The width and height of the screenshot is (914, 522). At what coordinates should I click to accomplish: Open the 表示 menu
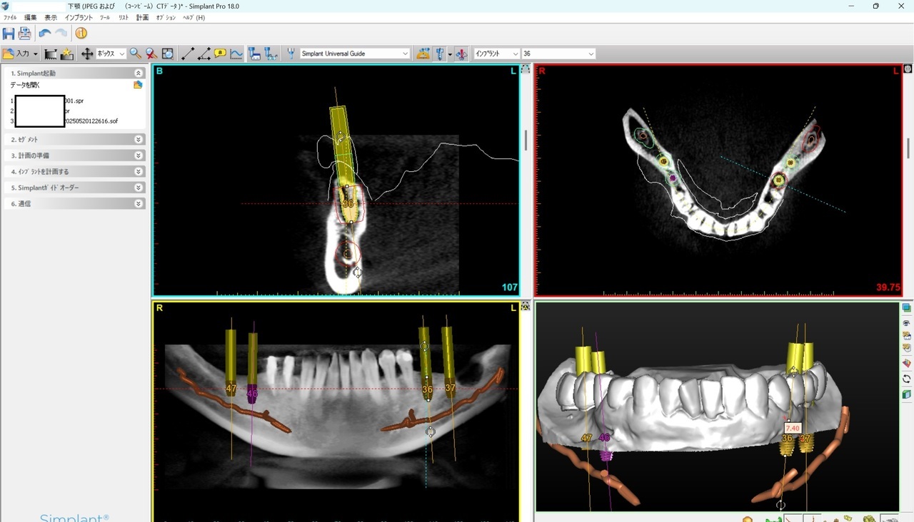51,17
